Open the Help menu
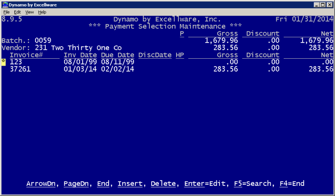The width and height of the screenshot is (335, 196). (x=42, y=12)
